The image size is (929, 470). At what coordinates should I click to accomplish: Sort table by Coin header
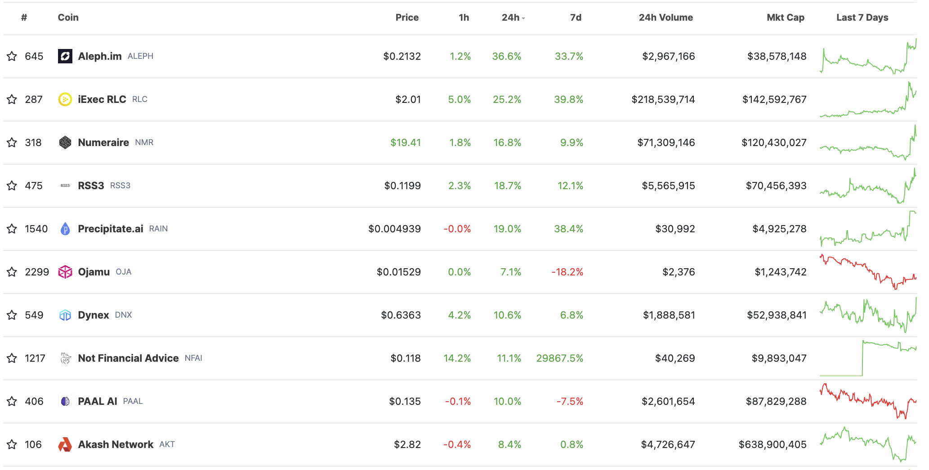(x=68, y=18)
